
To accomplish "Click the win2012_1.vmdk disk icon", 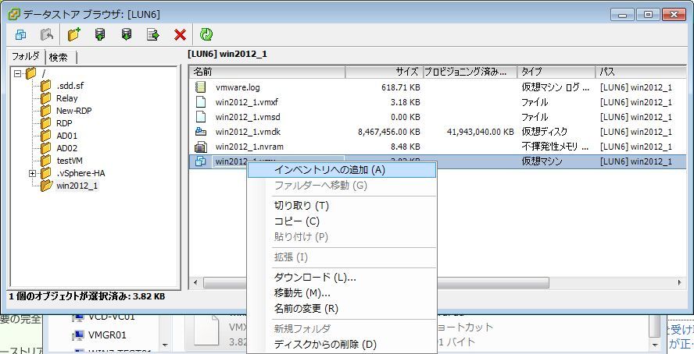I will [x=201, y=132].
